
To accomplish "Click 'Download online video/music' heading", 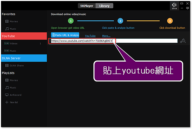I will pos(68,14).
